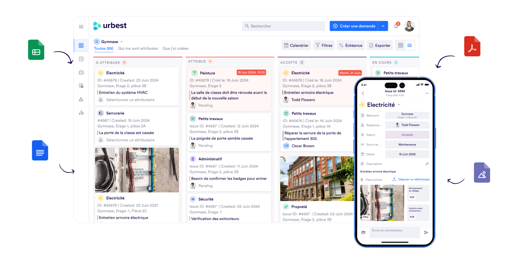Click the Mardi, 21 Juin deadline badge

click(350, 73)
